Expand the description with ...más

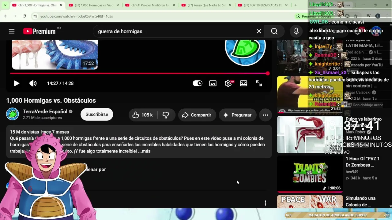pos(144,151)
